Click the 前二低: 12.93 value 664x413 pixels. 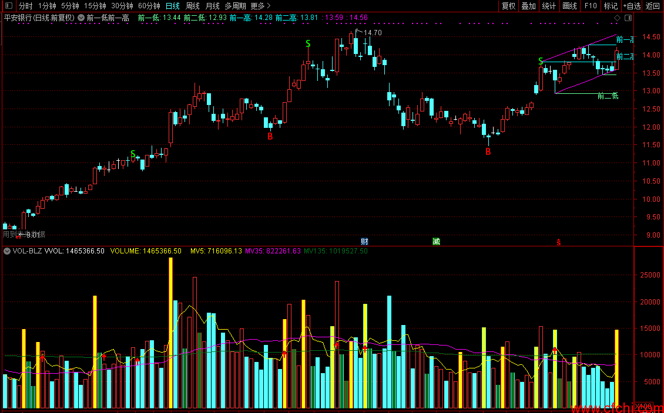[205, 18]
